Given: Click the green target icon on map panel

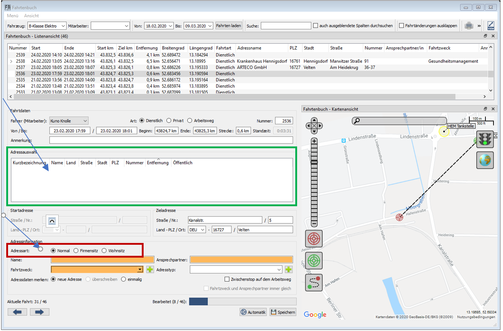Looking at the screenshot, I should [x=314, y=261].
